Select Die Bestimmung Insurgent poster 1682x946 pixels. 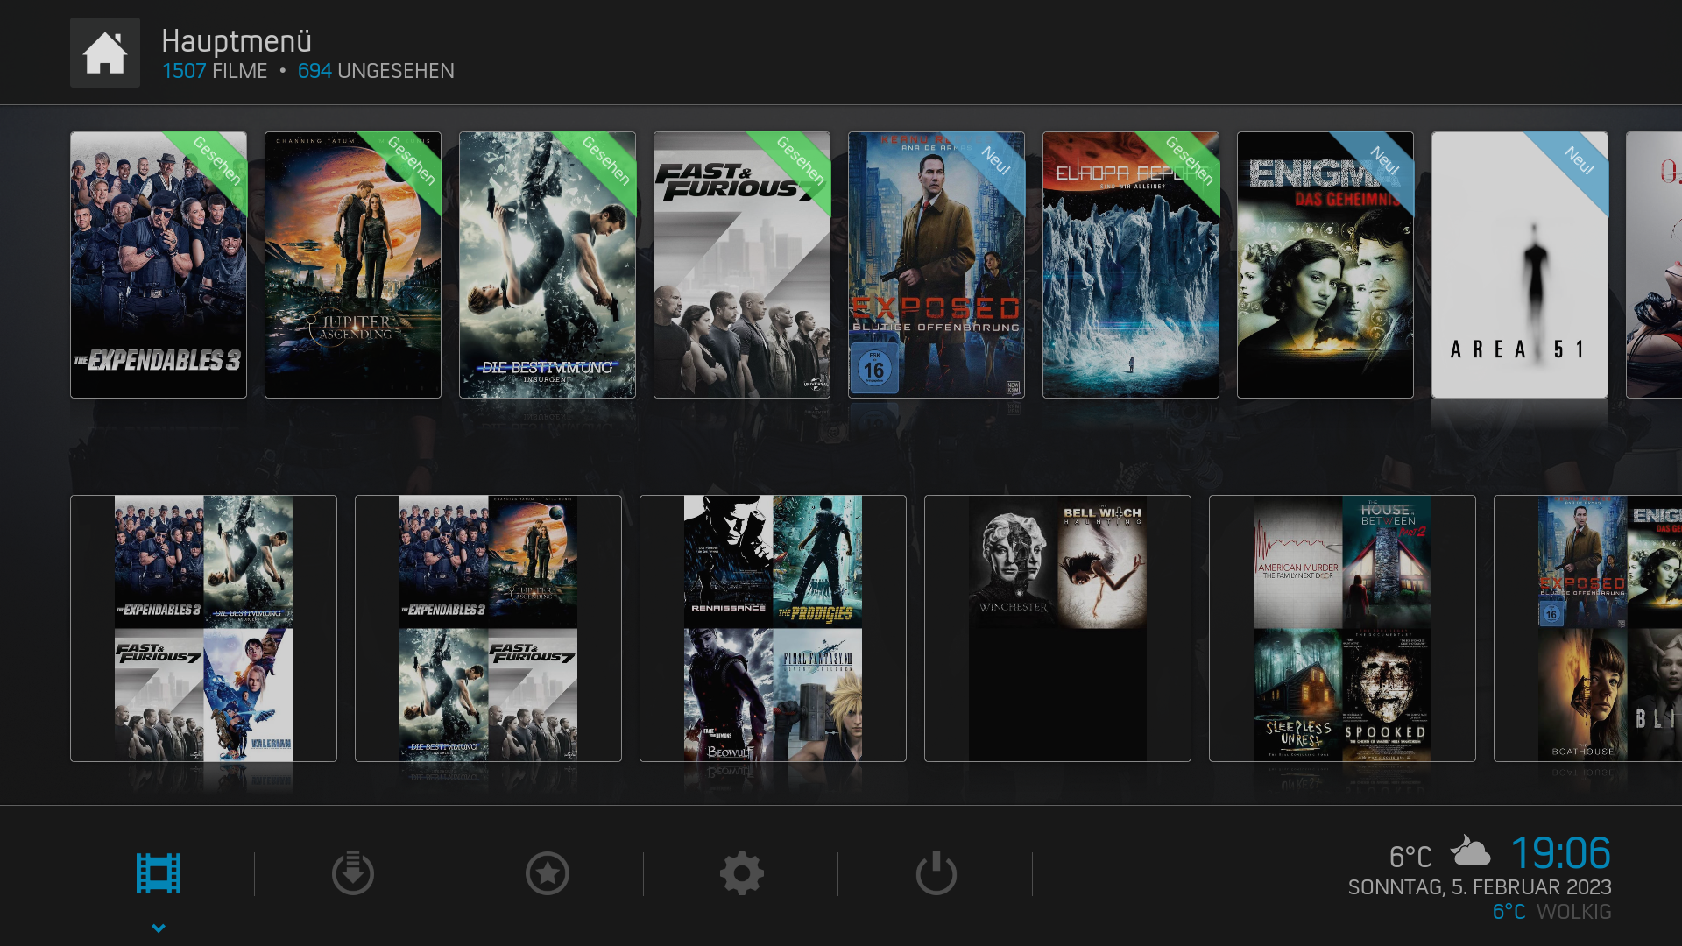tap(548, 265)
